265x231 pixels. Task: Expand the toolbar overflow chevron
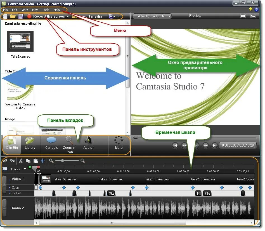point(119,16)
